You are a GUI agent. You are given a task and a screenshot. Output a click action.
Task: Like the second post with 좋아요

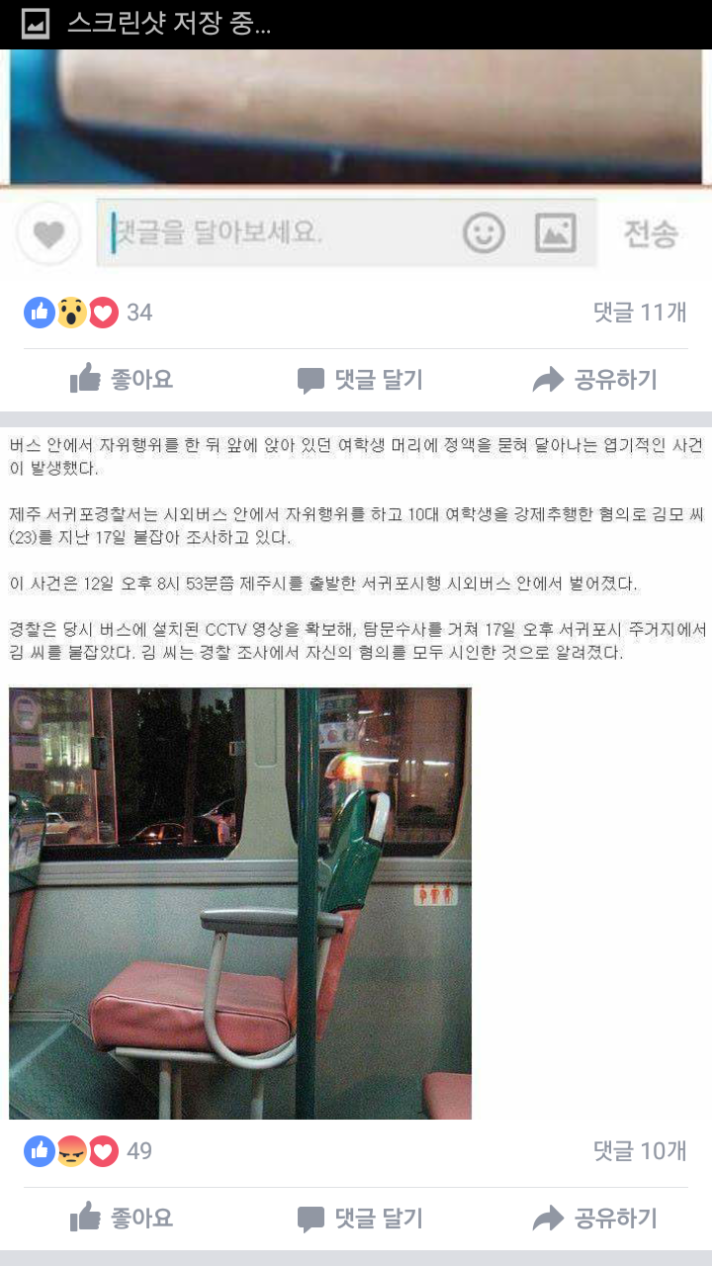tap(122, 1218)
